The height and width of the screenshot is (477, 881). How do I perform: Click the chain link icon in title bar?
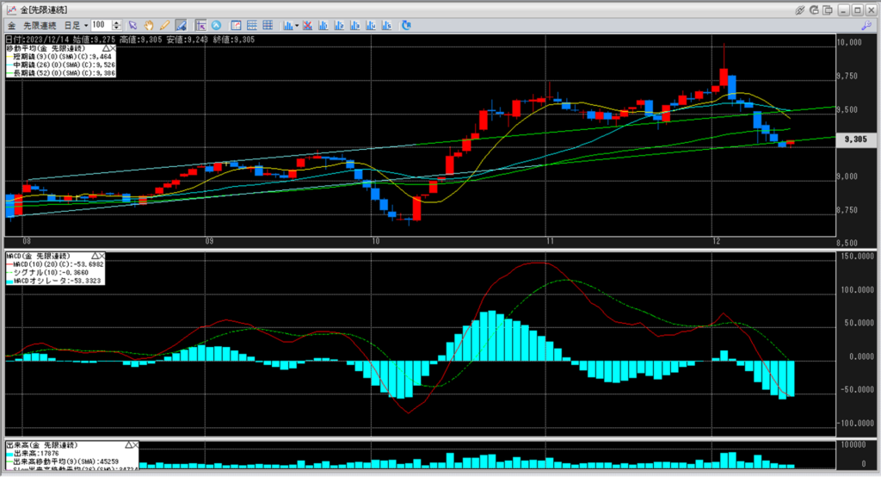(x=800, y=9)
